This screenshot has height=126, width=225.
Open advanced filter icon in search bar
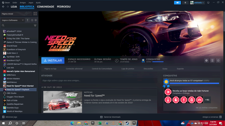tap(35, 25)
